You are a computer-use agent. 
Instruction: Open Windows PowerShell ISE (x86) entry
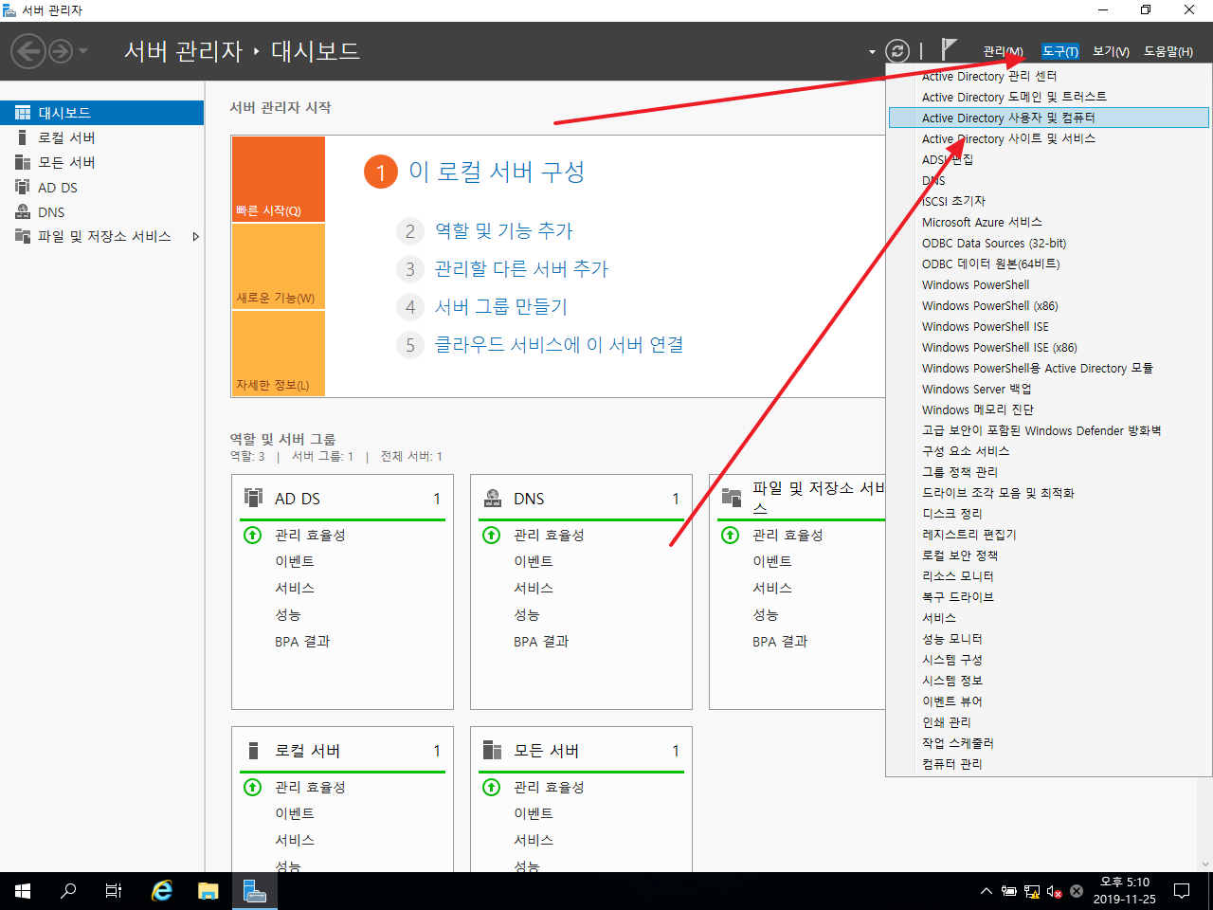(x=1048, y=347)
